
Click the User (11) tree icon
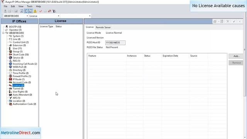10,48
